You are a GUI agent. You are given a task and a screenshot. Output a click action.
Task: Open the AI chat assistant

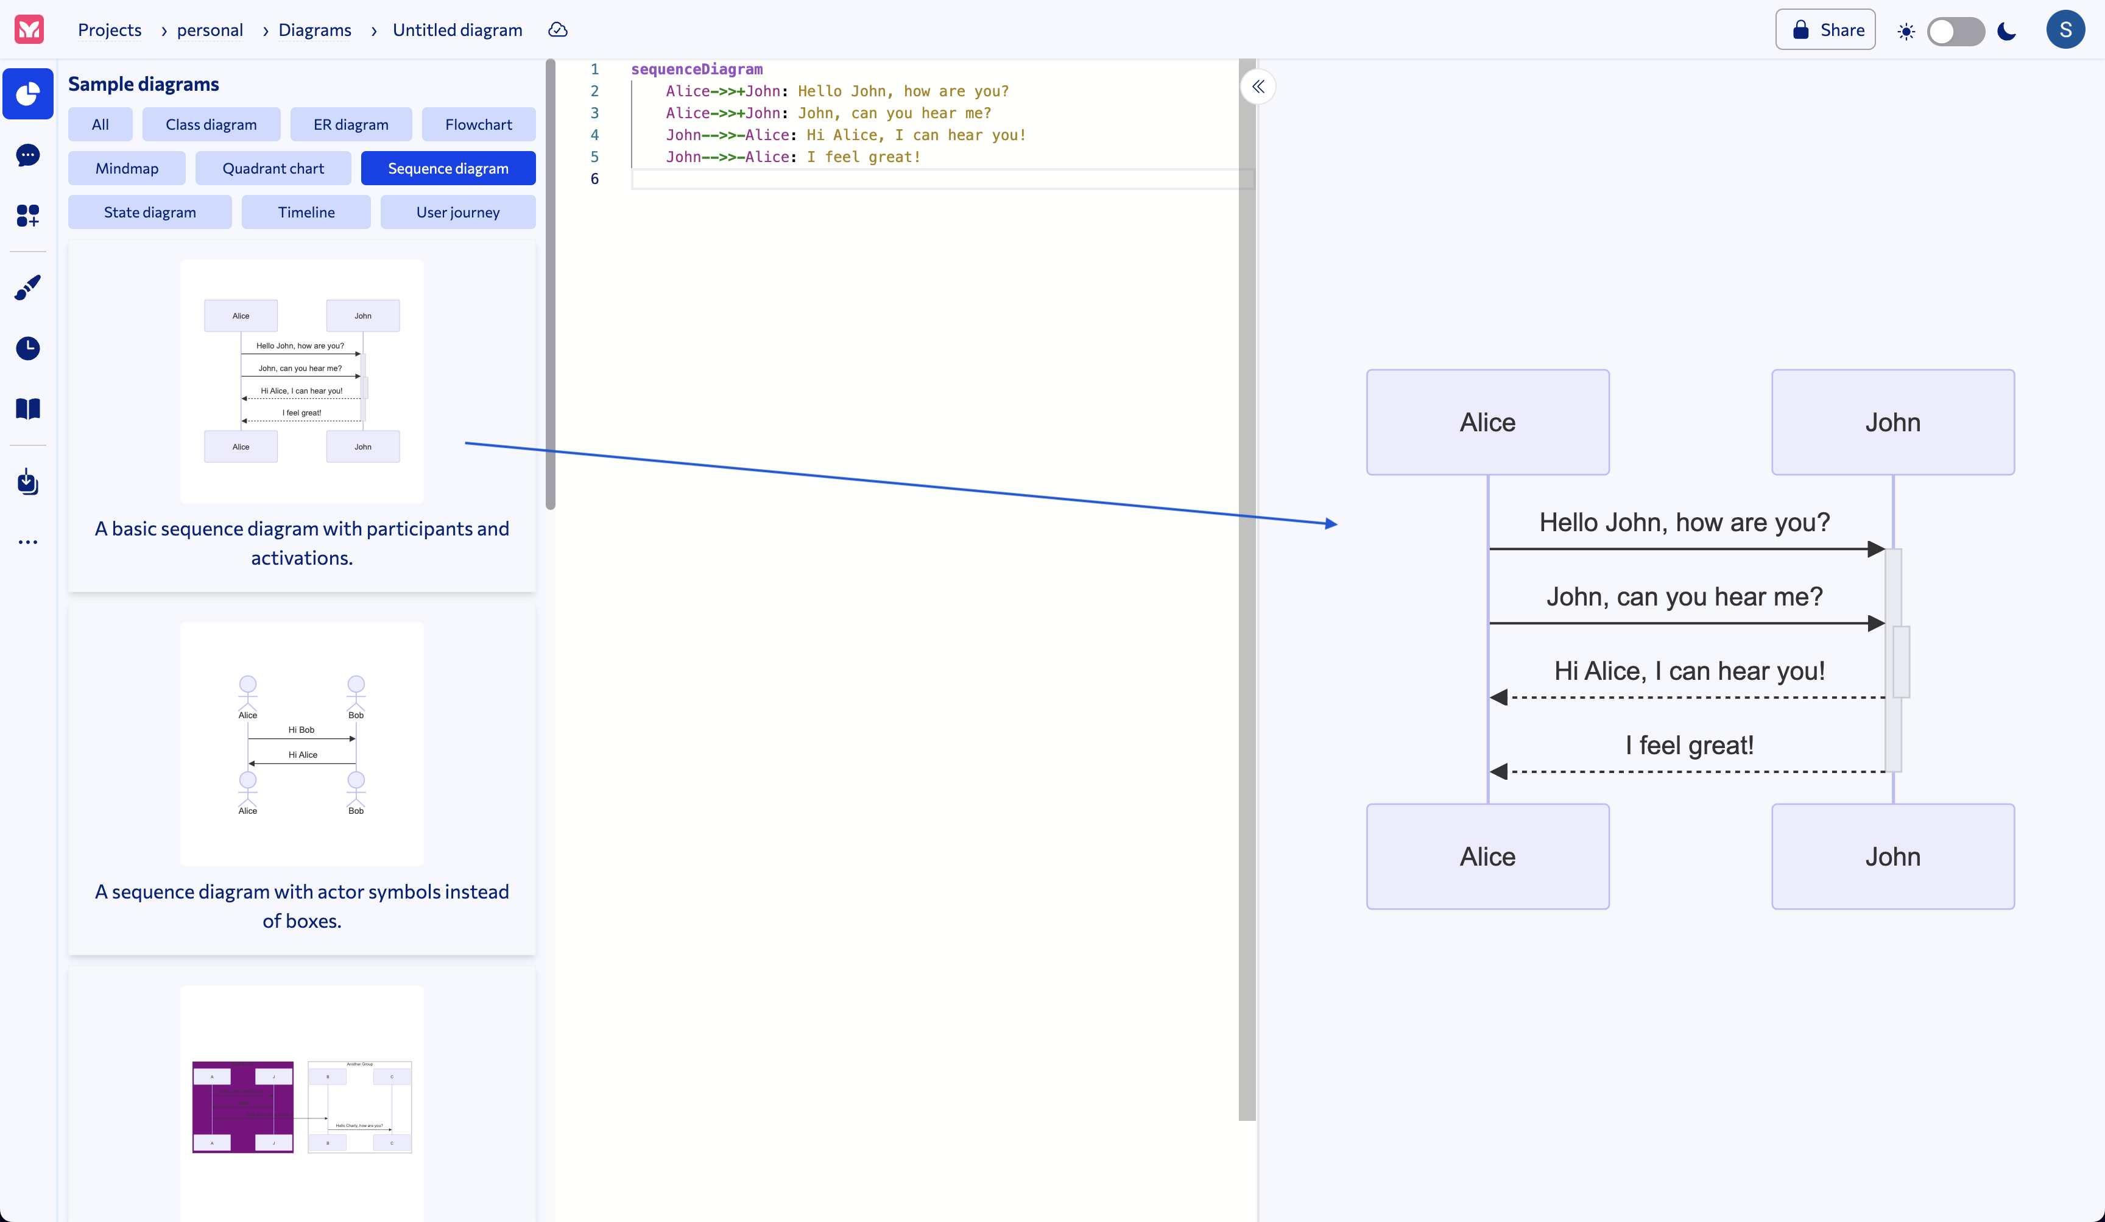click(27, 155)
